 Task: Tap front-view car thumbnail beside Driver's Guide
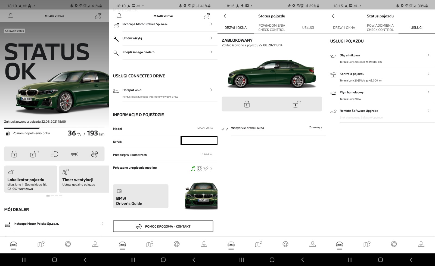click(x=201, y=196)
